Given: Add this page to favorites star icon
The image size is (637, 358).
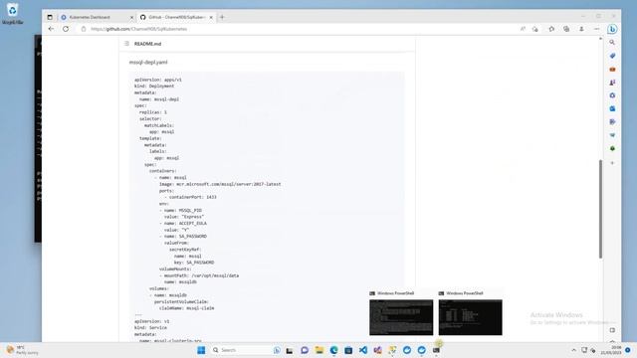Looking at the screenshot, I should [535, 29].
